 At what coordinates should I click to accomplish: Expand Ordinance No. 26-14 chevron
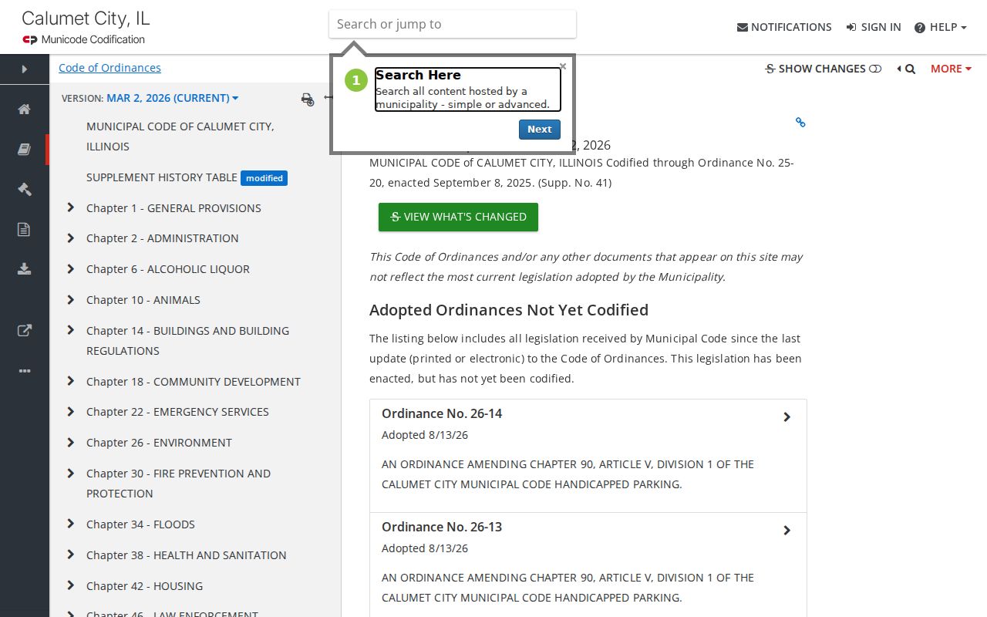tap(787, 417)
